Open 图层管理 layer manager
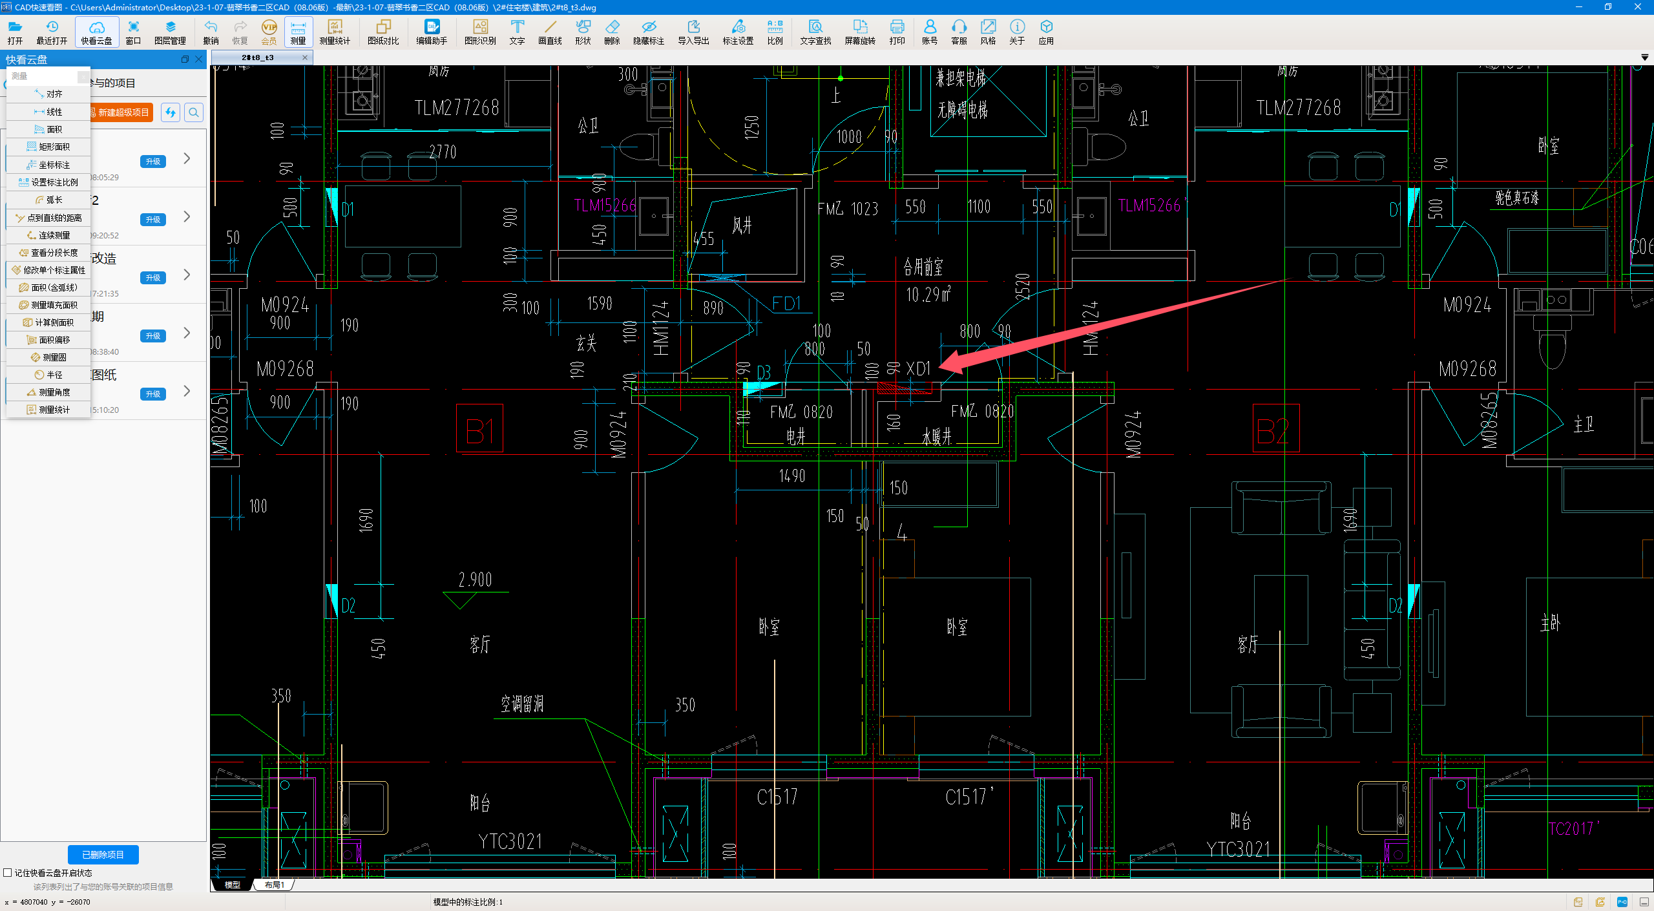Viewport: 1654px width, 911px height. pos(170,32)
